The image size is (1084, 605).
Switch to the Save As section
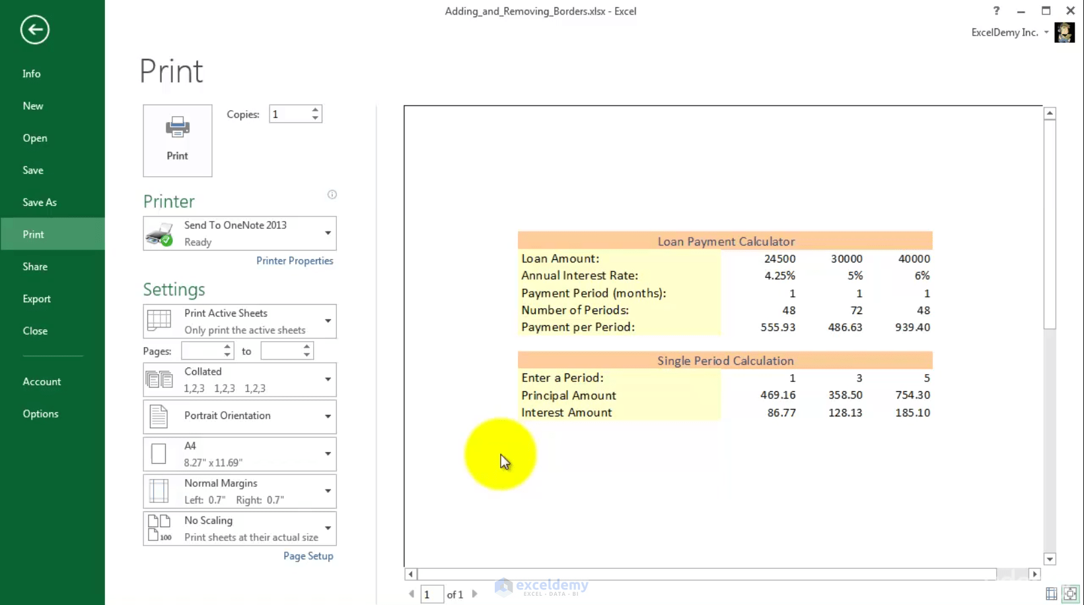coord(39,202)
